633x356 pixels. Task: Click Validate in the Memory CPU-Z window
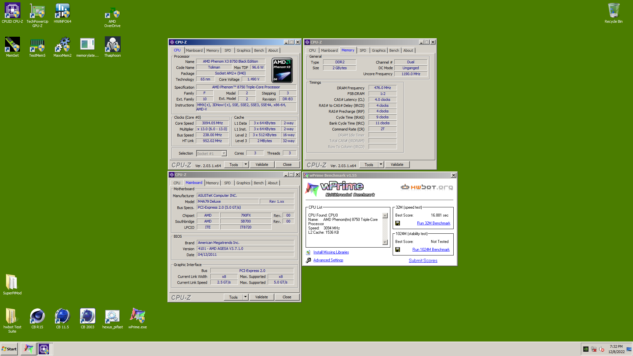(397, 164)
